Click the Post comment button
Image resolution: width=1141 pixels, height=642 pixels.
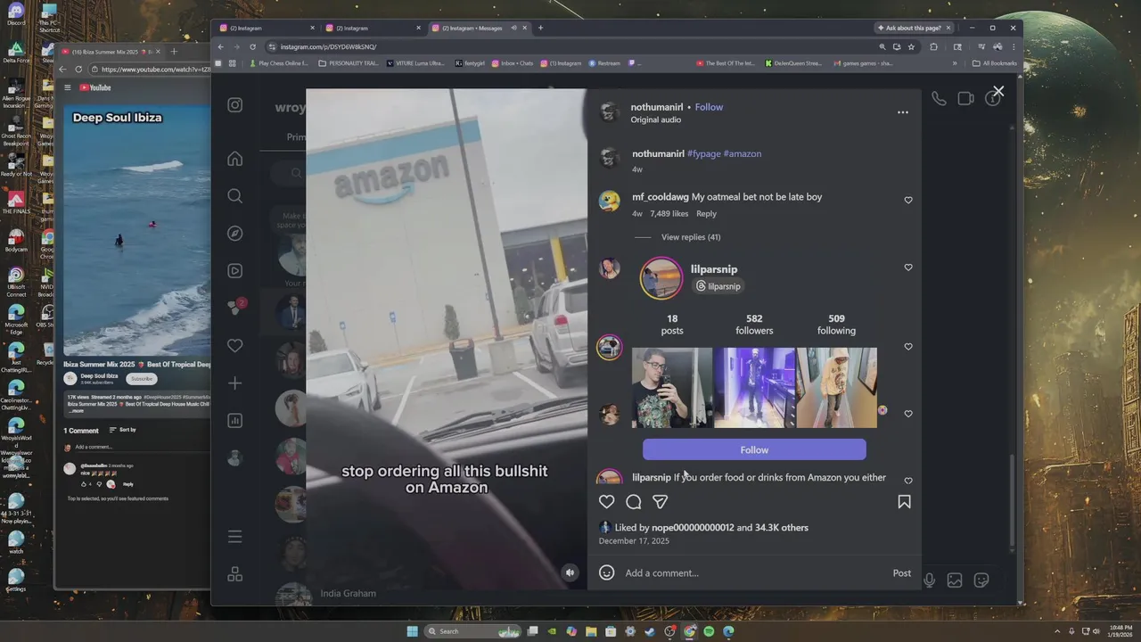902,572
